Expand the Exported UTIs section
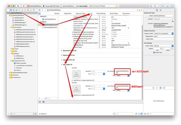Image resolution: width=181 pixels, height=125 pixels. coord(62,55)
